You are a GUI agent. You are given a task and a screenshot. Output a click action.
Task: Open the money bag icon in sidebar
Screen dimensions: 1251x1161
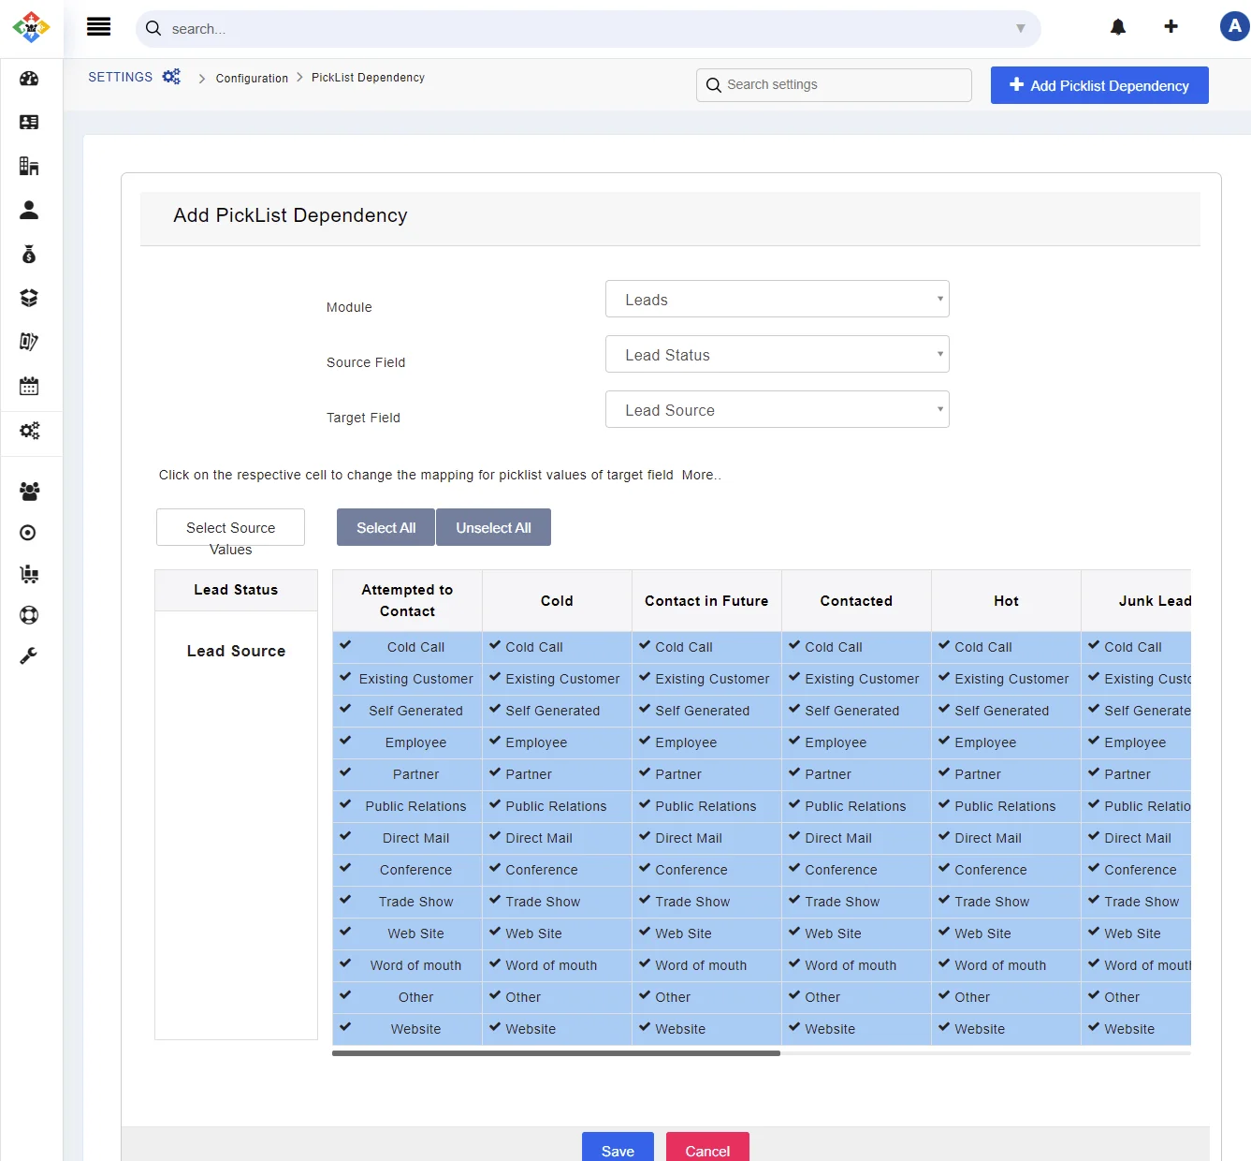pos(29,254)
